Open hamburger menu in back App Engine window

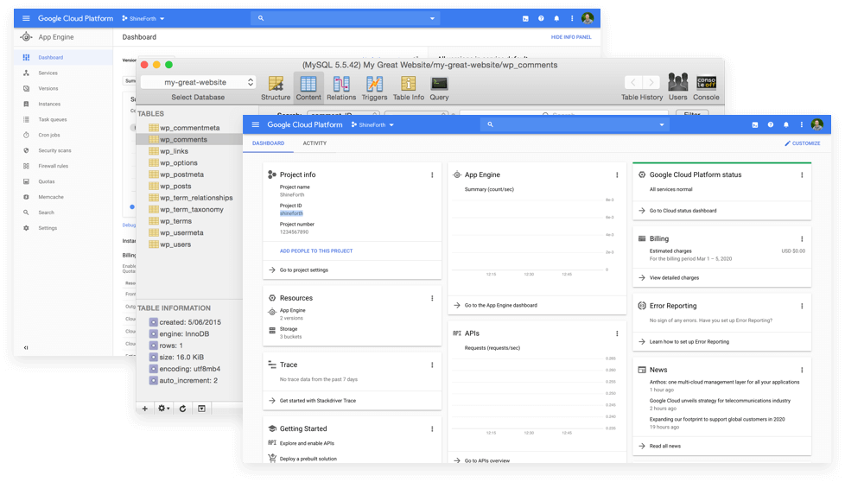coord(26,18)
